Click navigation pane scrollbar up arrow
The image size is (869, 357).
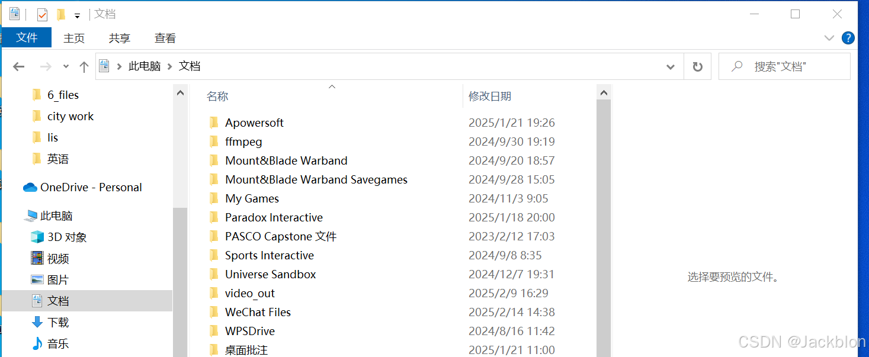point(180,93)
